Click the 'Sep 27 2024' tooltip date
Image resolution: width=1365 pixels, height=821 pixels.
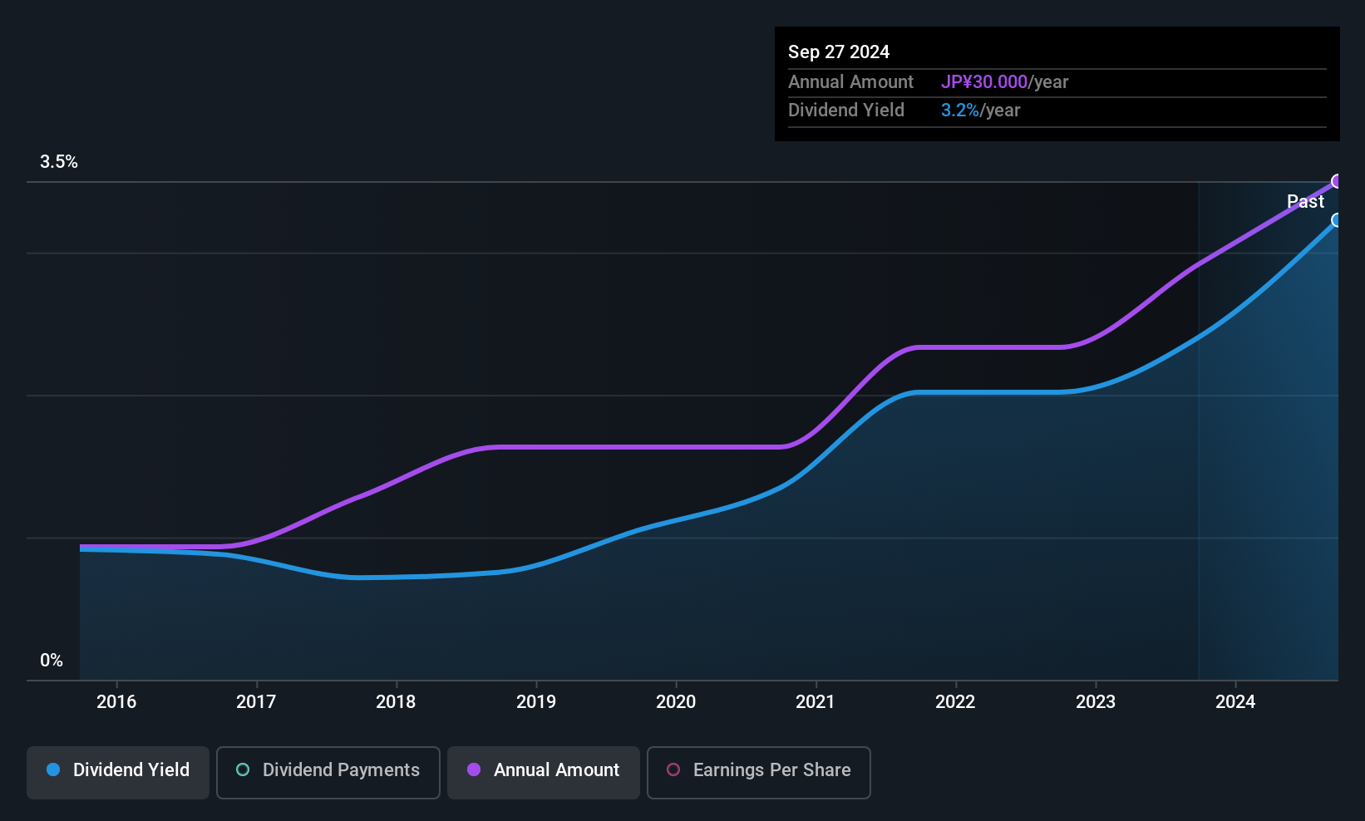[x=839, y=52]
